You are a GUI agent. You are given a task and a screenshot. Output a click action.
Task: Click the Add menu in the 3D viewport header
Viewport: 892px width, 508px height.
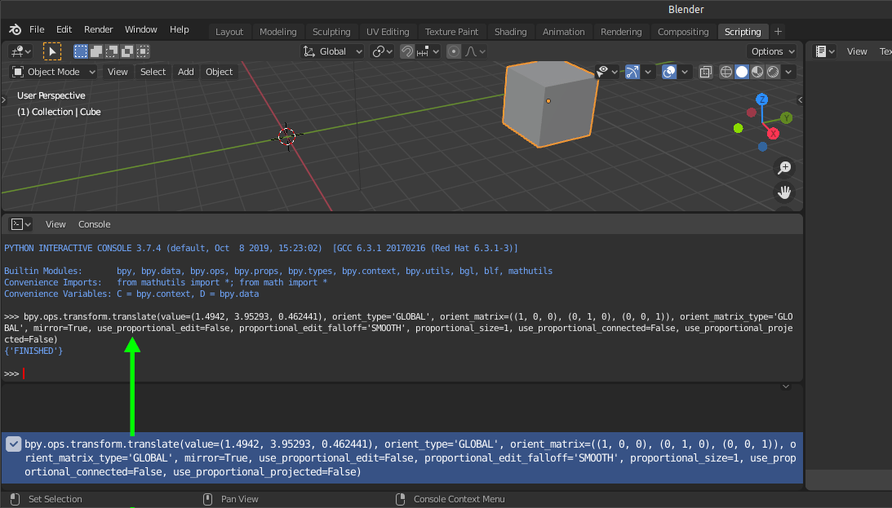[185, 72]
